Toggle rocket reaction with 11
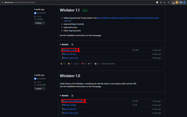 (90, 64)
